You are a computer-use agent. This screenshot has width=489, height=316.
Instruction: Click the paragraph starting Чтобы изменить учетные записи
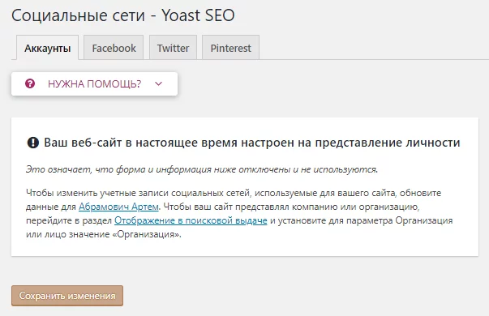pyautogui.click(x=239, y=213)
